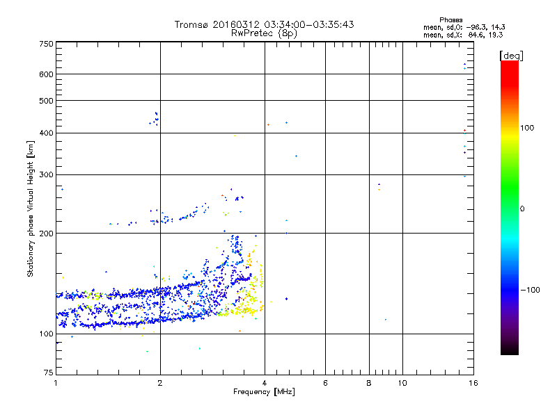The height and width of the screenshot is (417, 557).
Task: Click the y-axis tick label '75'
Action: point(49,373)
